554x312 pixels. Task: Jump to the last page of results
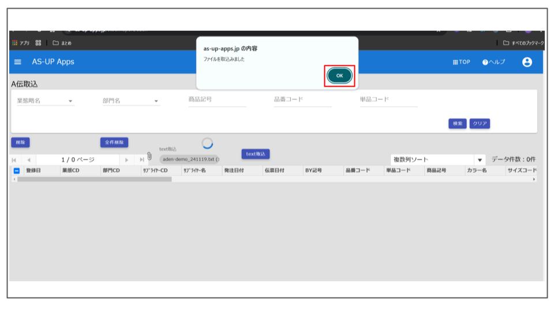[140, 159]
